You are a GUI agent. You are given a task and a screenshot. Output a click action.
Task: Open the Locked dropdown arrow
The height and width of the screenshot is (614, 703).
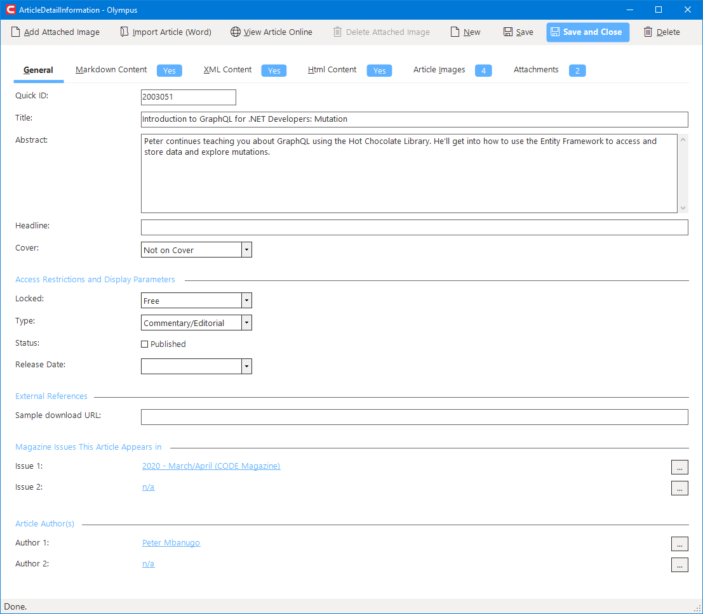tap(246, 301)
